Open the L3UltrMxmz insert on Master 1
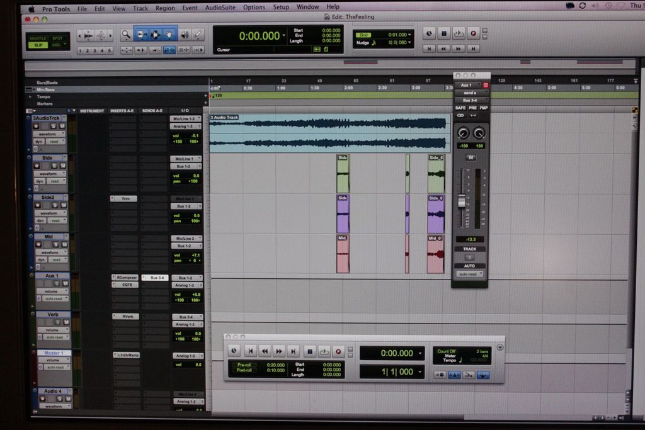This screenshot has height=430, width=645. [x=127, y=355]
